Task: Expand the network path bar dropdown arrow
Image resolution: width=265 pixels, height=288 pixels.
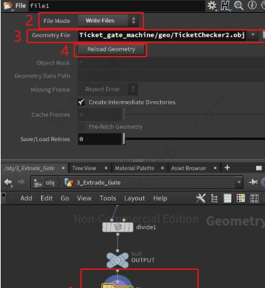Action: click(x=239, y=182)
